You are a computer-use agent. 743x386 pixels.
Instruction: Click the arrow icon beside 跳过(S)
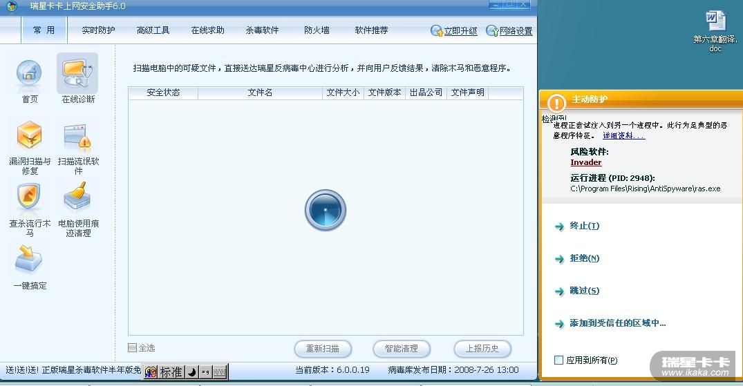point(560,291)
